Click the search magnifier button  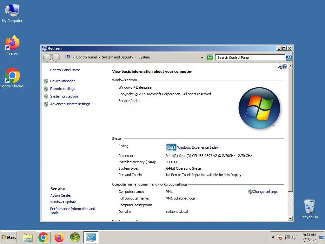coord(289,58)
